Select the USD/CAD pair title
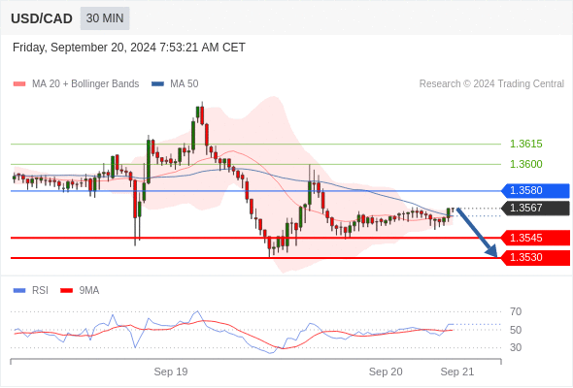 [42, 18]
